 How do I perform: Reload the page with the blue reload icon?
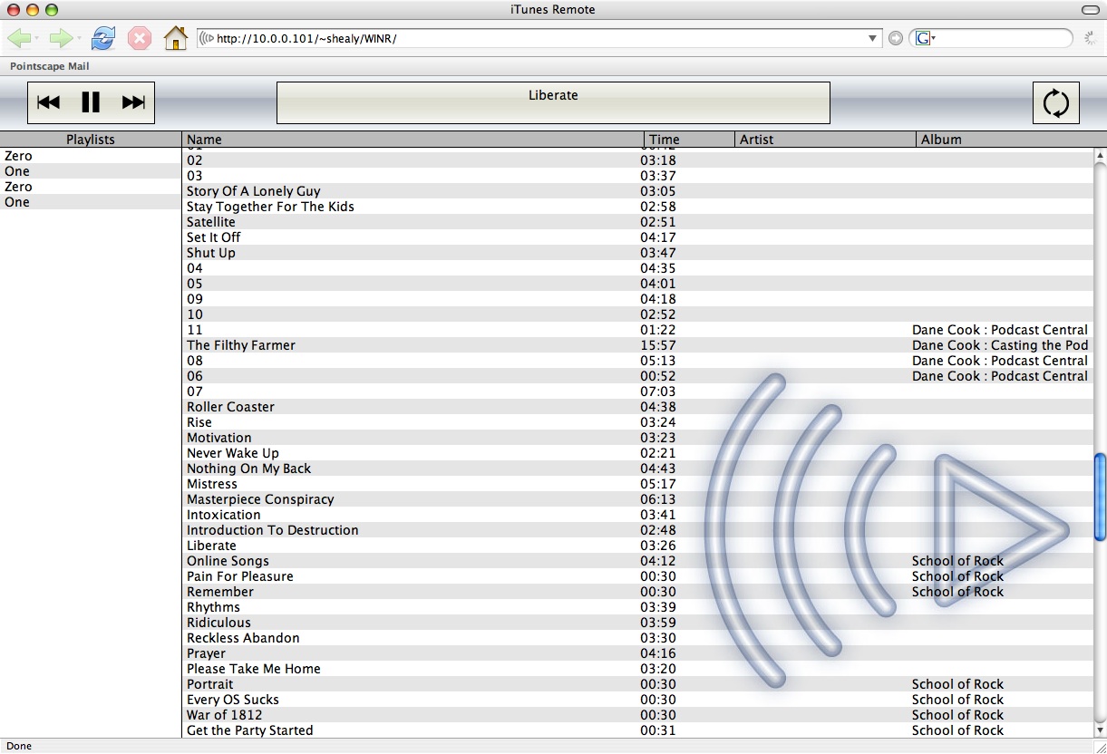(x=103, y=38)
